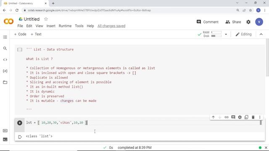Open the Command palette icon
This screenshot has width=269, height=151.
pos(5,131)
